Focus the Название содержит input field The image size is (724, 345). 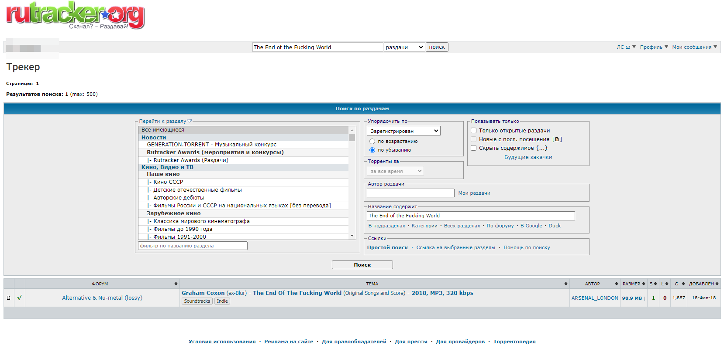coord(471,216)
